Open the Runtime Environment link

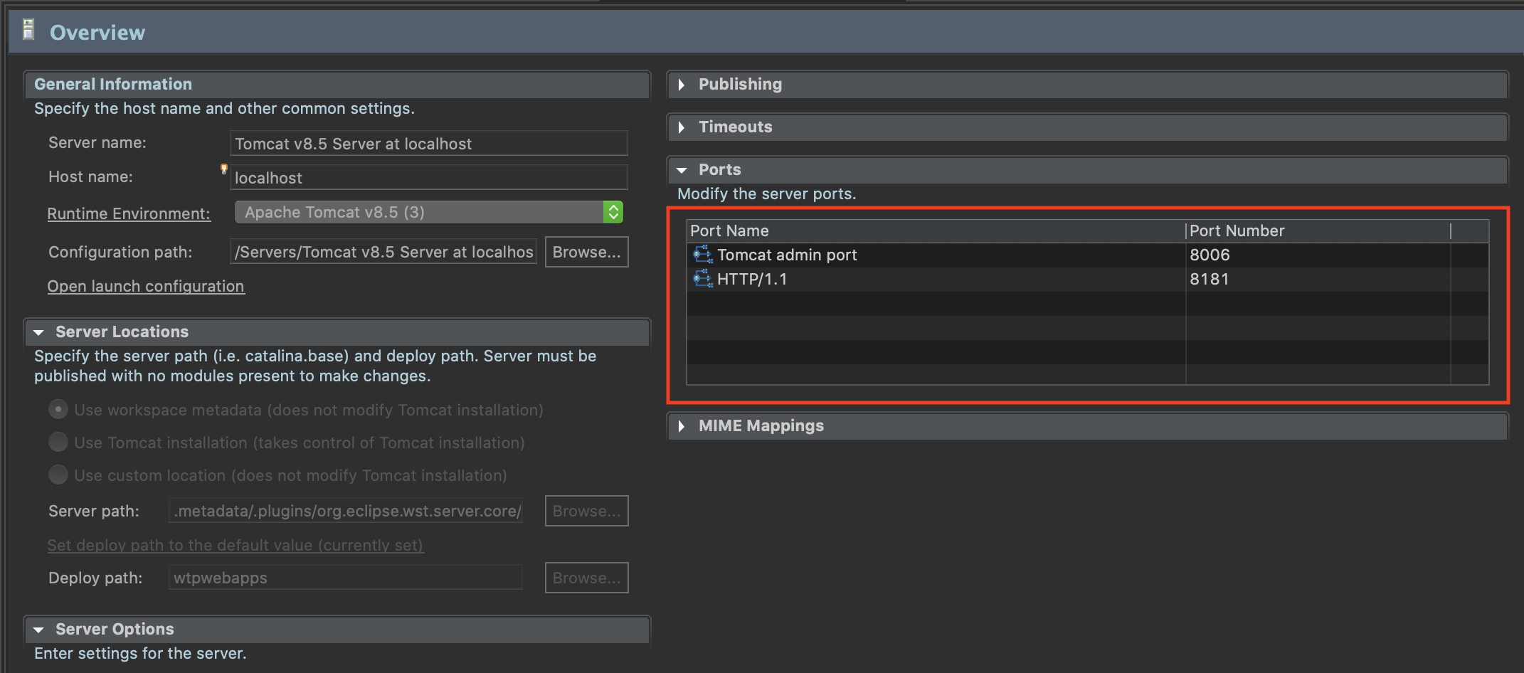click(129, 213)
